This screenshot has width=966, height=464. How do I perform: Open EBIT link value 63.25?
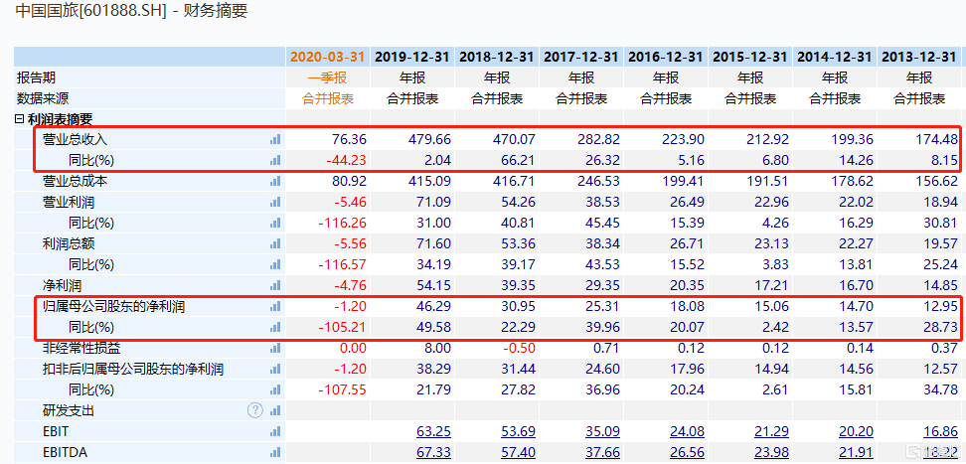point(433,431)
